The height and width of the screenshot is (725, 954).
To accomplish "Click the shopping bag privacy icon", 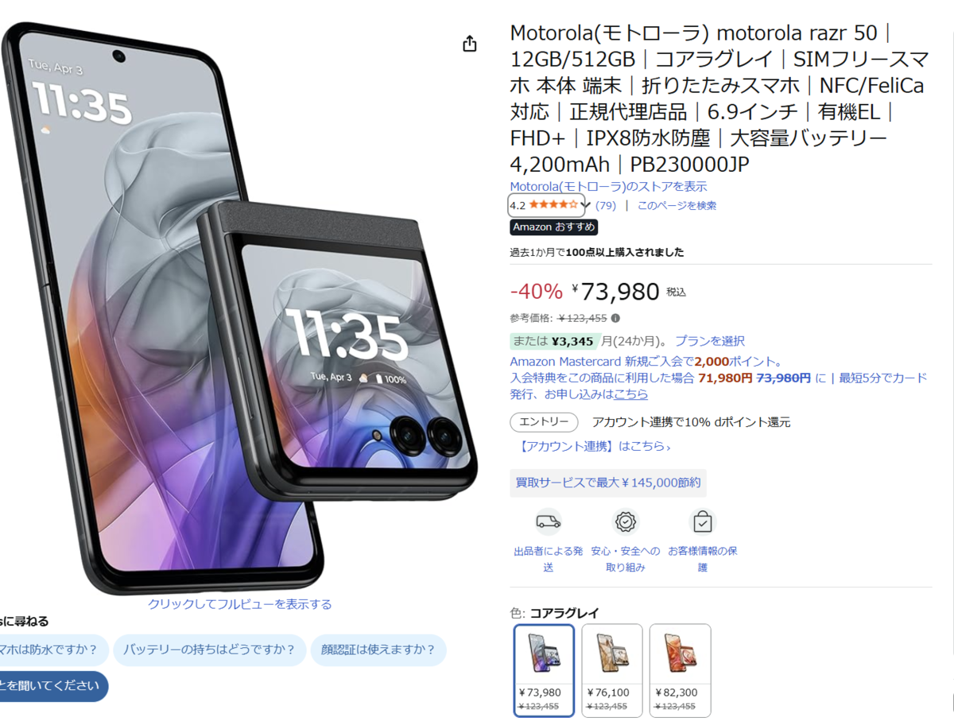I will pos(702,522).
